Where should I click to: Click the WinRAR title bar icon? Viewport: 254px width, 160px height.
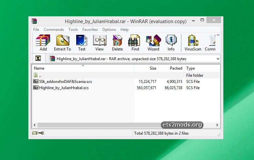tap(34, 21)
